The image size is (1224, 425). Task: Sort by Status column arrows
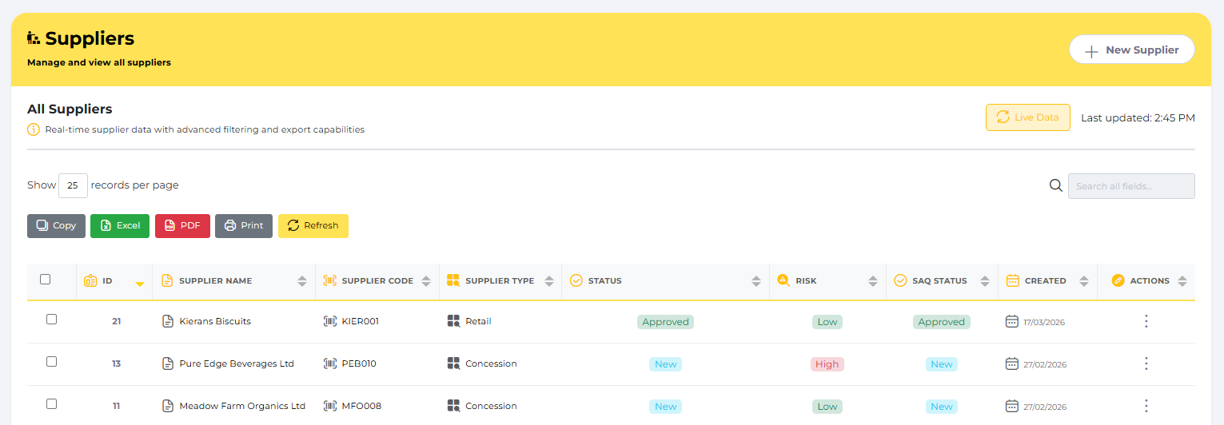click(x=756, y=281)
